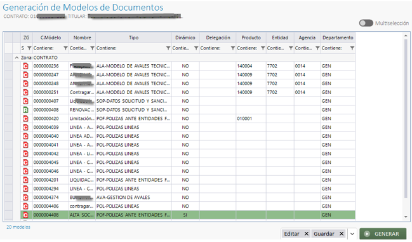Select the ALTA SOC... name cell

(x=82, y=215)
